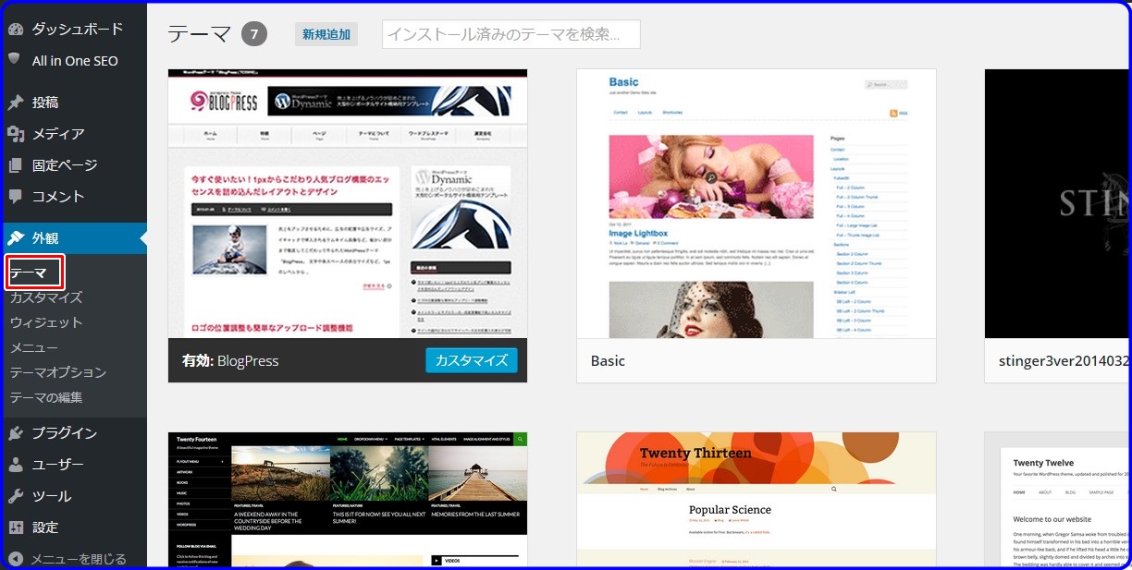This screenshot has width=1132, height=570.
Task: Click the テーマ page heading
Action: pyautogui.click(x=200, y=34)
